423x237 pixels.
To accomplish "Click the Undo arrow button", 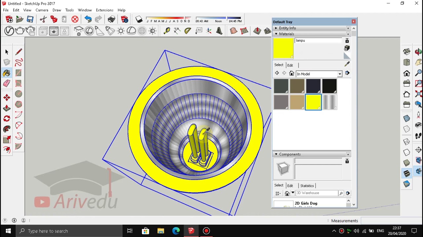I will [x=88, y=19].
